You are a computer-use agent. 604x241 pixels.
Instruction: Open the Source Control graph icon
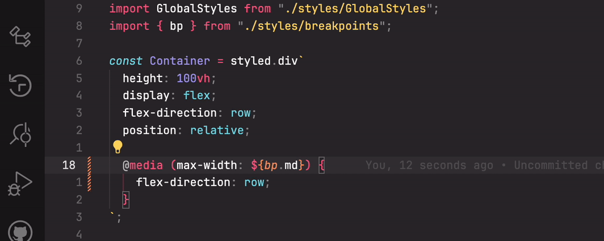[x=20, y=36]
